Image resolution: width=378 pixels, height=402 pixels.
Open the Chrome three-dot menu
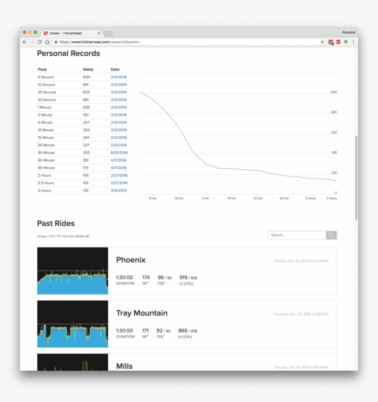tap(354, 42)
